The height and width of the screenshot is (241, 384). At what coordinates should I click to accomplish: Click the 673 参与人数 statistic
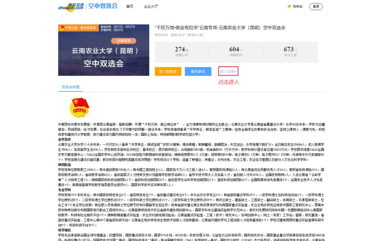point(290,52)
